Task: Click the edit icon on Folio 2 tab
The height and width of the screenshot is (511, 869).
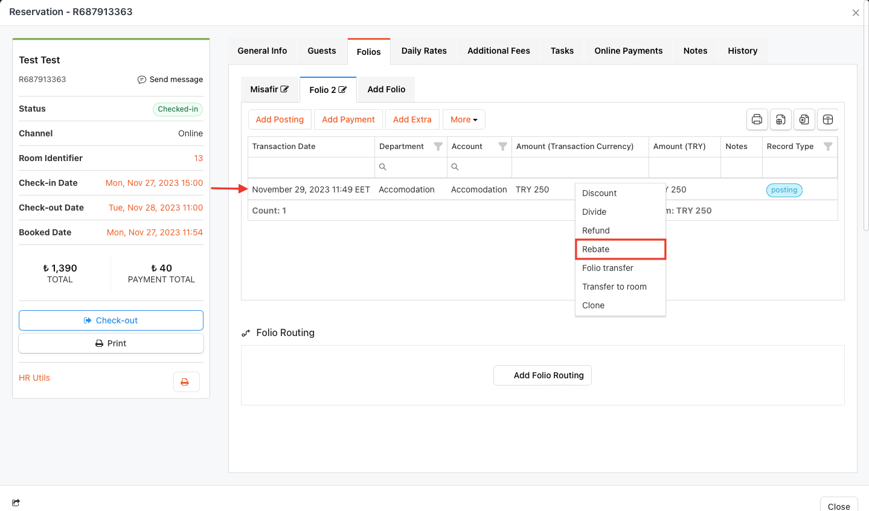Action: [x=342, y=90]
